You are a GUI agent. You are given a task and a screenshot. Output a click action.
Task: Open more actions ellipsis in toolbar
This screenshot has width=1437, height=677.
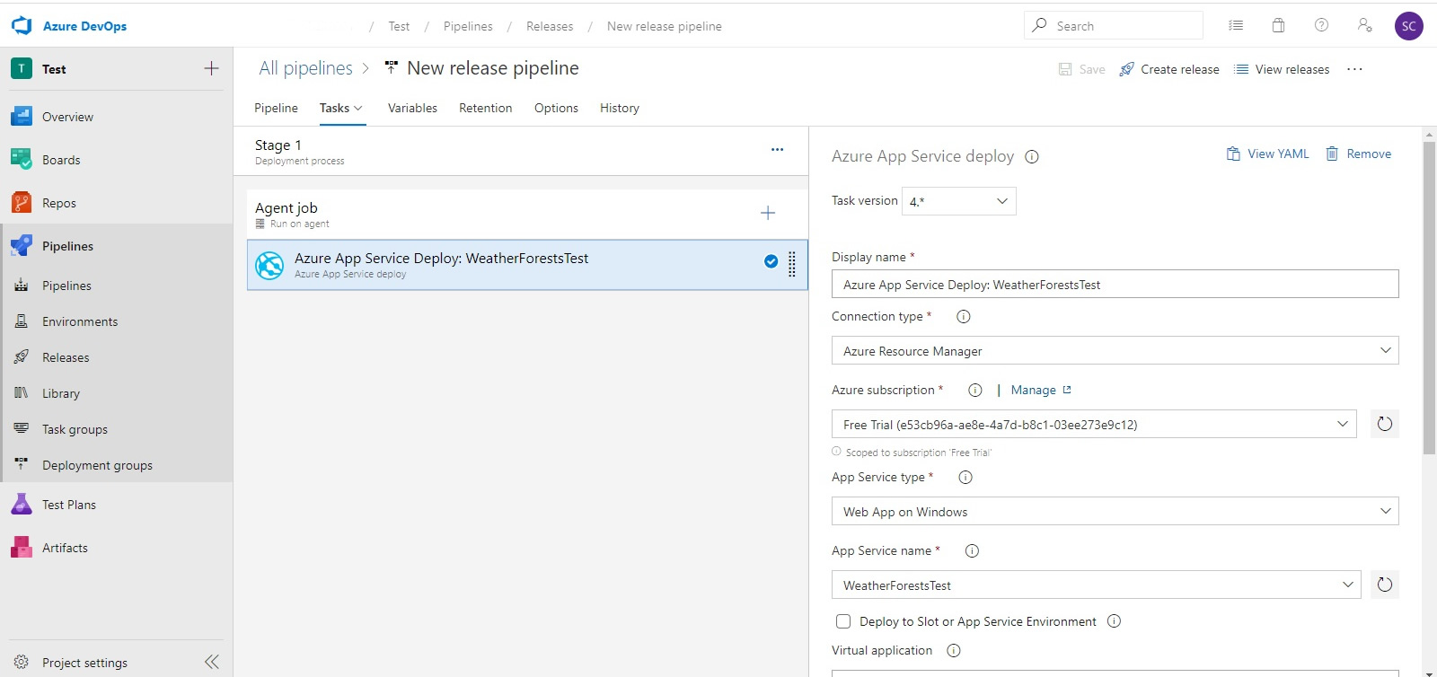(x=1355, y=69)
